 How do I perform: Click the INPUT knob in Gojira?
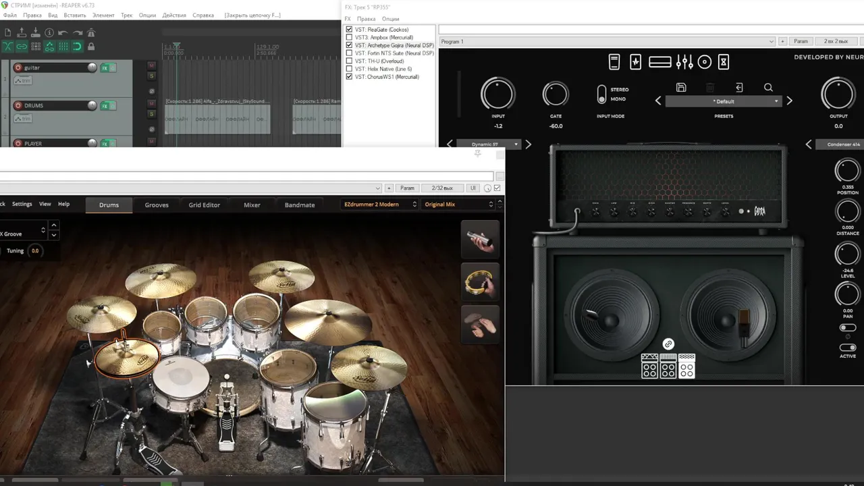click(x=498, y=94)
